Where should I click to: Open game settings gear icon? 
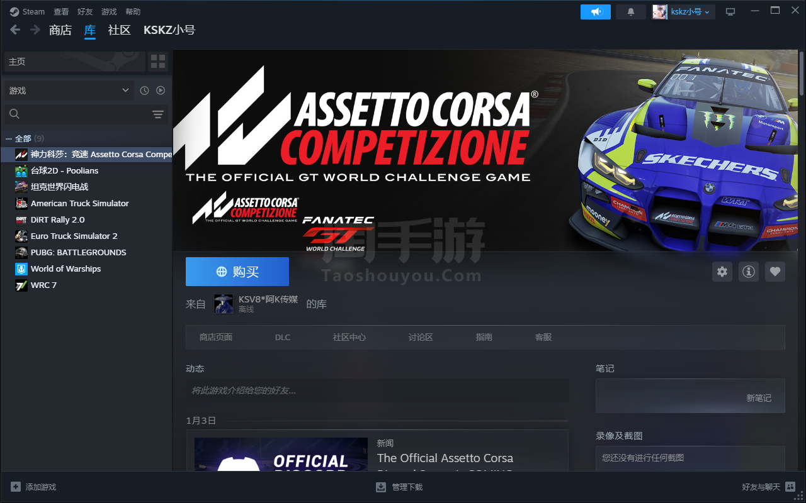tap(722, 272)
